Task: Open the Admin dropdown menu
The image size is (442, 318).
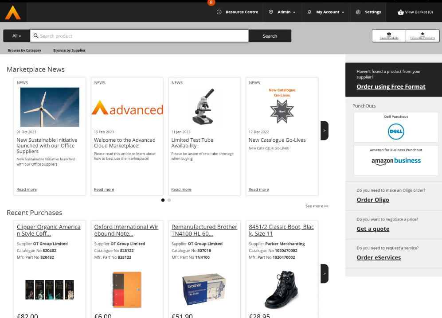Action: coord(285,12)
